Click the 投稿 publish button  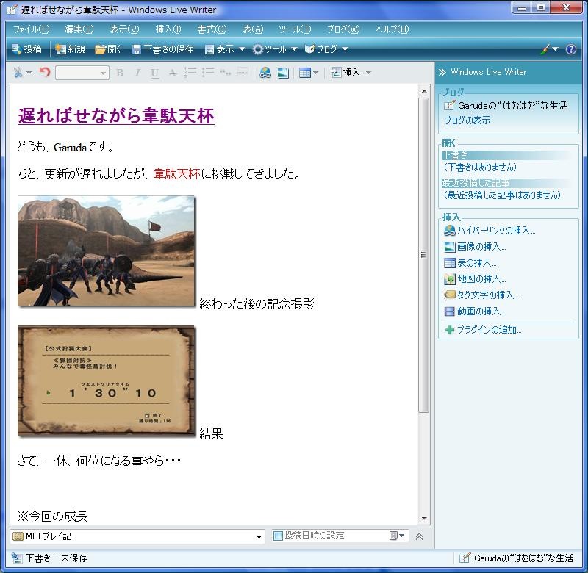(x=26, y=49)
